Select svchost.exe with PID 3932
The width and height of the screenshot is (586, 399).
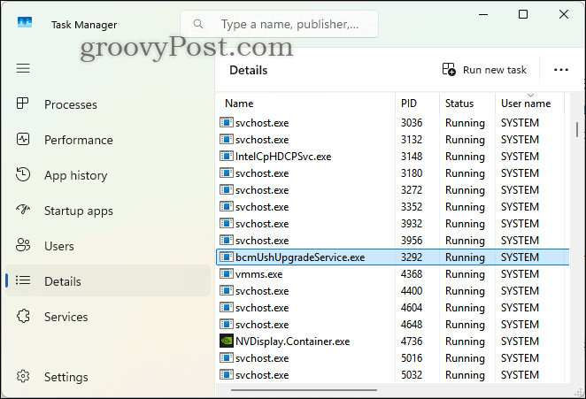point(392,224)
